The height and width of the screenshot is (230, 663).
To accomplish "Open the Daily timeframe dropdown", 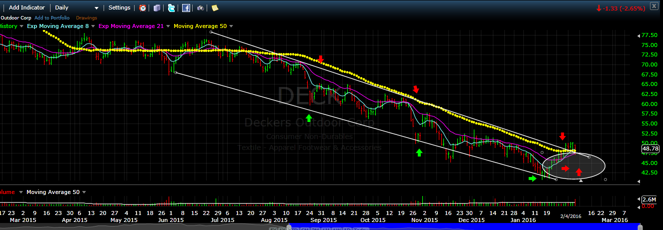I will 77,8.
